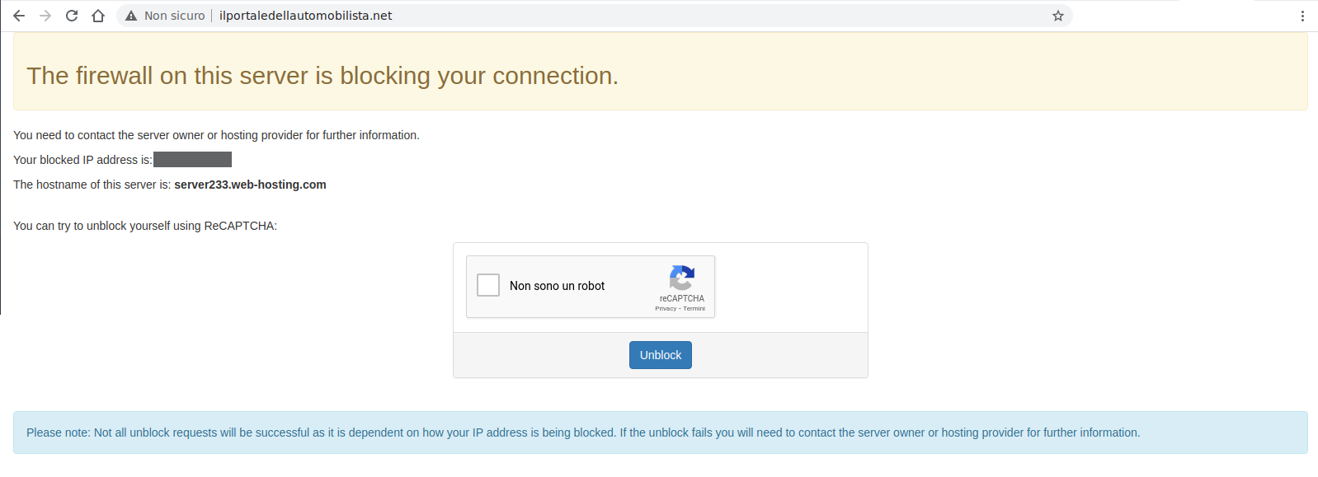Bookmark this page with the star icon
Screen dimensions: 1318x477
(1058, 16)
